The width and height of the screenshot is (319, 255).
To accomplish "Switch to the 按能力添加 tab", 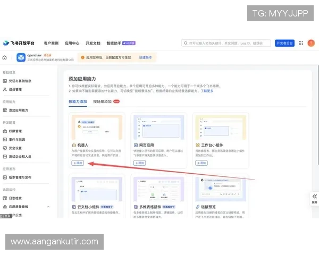I will (x=78, y=101).
